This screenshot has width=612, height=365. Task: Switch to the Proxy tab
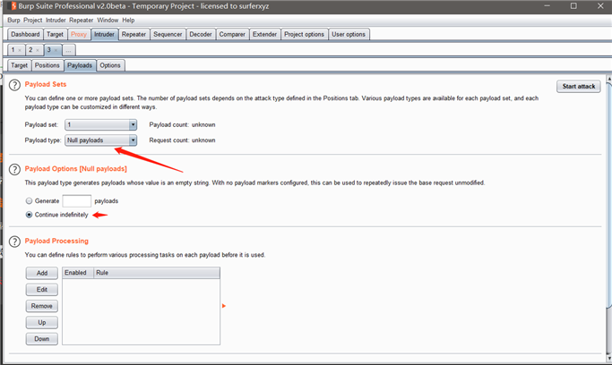coord(79,34)
